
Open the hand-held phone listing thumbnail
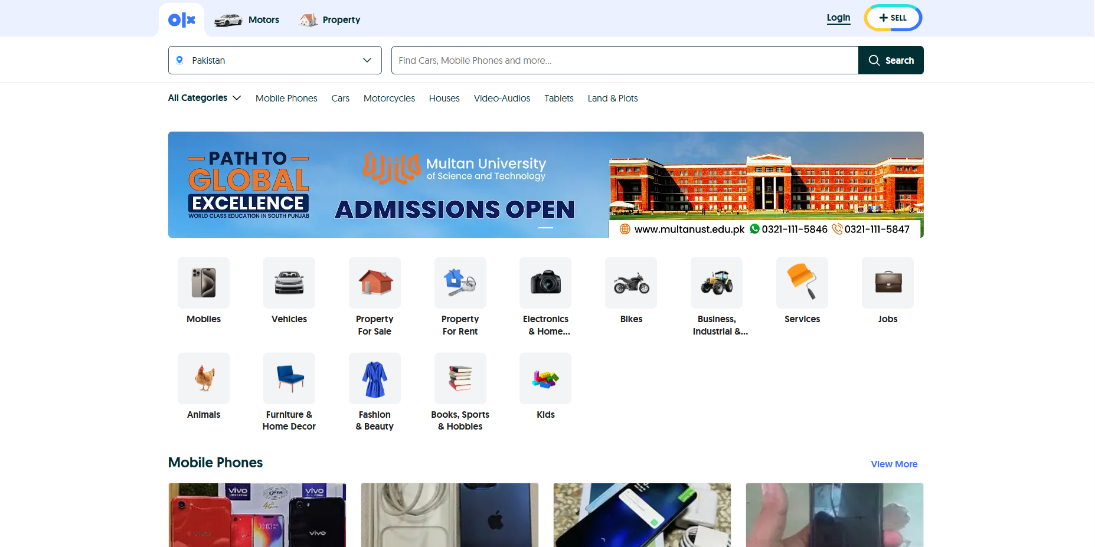coord(835,515)
